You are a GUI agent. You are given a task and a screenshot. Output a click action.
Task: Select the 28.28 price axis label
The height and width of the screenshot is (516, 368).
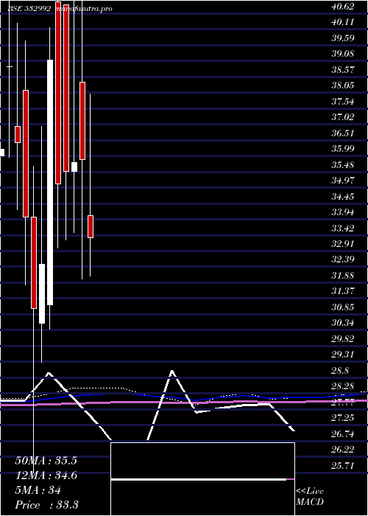(343, 386)
